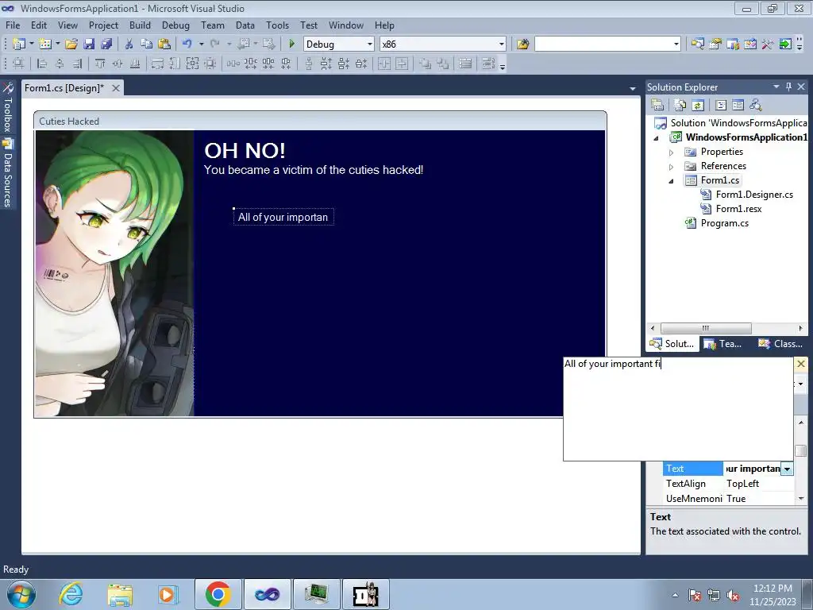813x610 pixels.
Task: Start debugging with the green play icon
Action: point(291,44)
